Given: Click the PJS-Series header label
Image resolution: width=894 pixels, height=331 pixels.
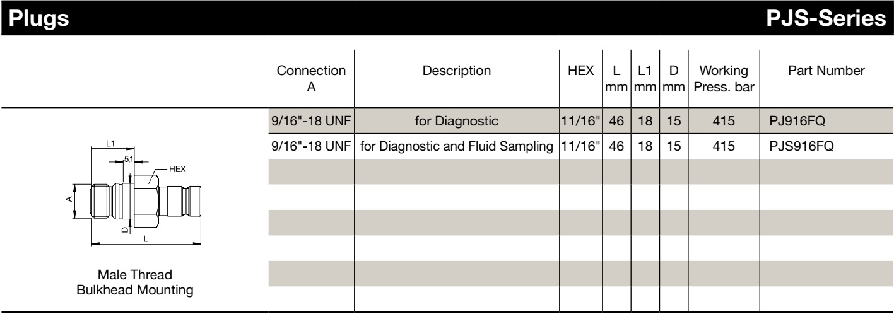Looking at the screenshot, I should [825, 21].
